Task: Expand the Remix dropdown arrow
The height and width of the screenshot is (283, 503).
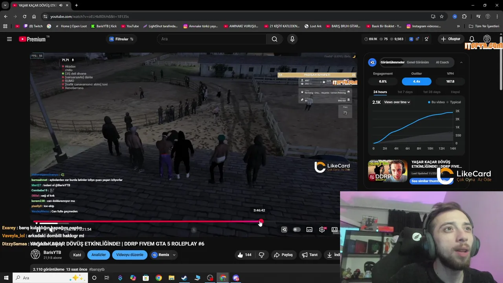Action: [174, 255]
